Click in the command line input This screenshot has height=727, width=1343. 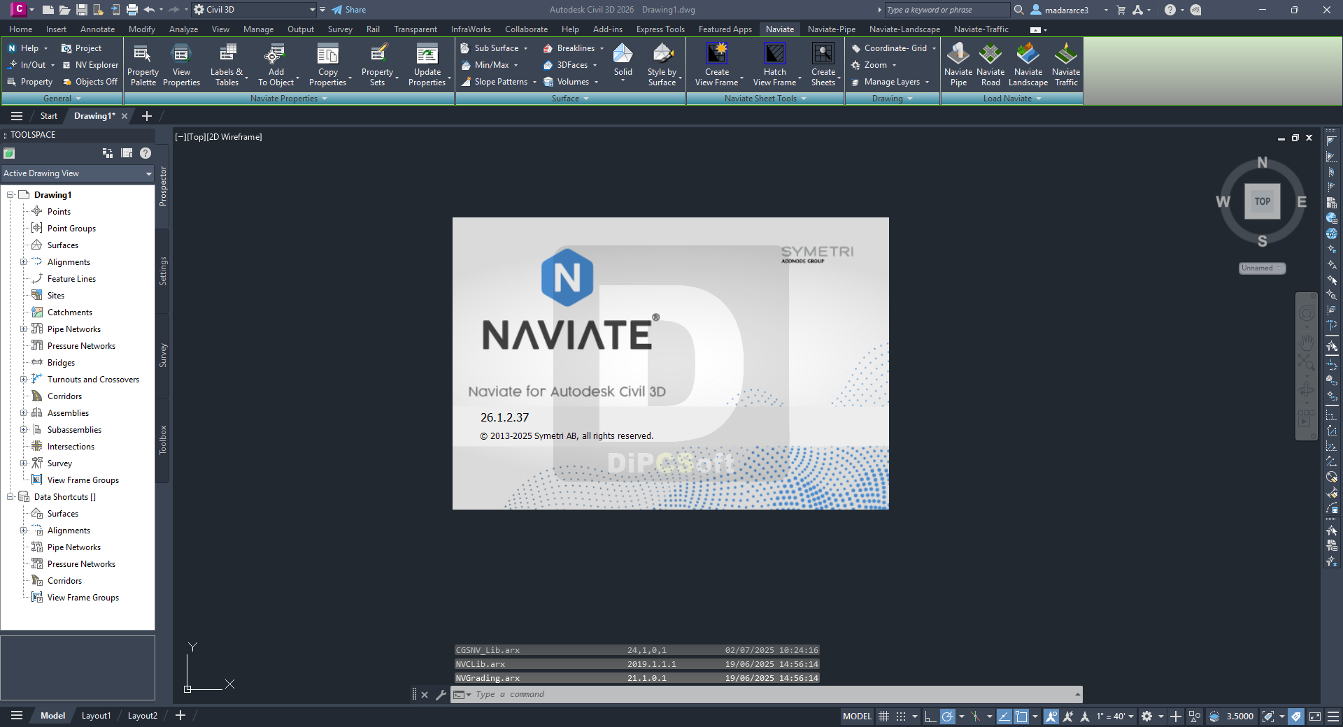pos(769,695)
